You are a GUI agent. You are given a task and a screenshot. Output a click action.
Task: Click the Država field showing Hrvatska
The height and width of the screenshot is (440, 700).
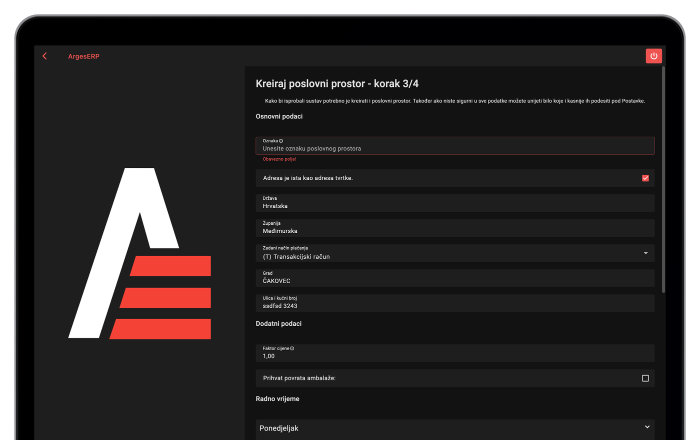pyautogui.click(x=455, y=203)
